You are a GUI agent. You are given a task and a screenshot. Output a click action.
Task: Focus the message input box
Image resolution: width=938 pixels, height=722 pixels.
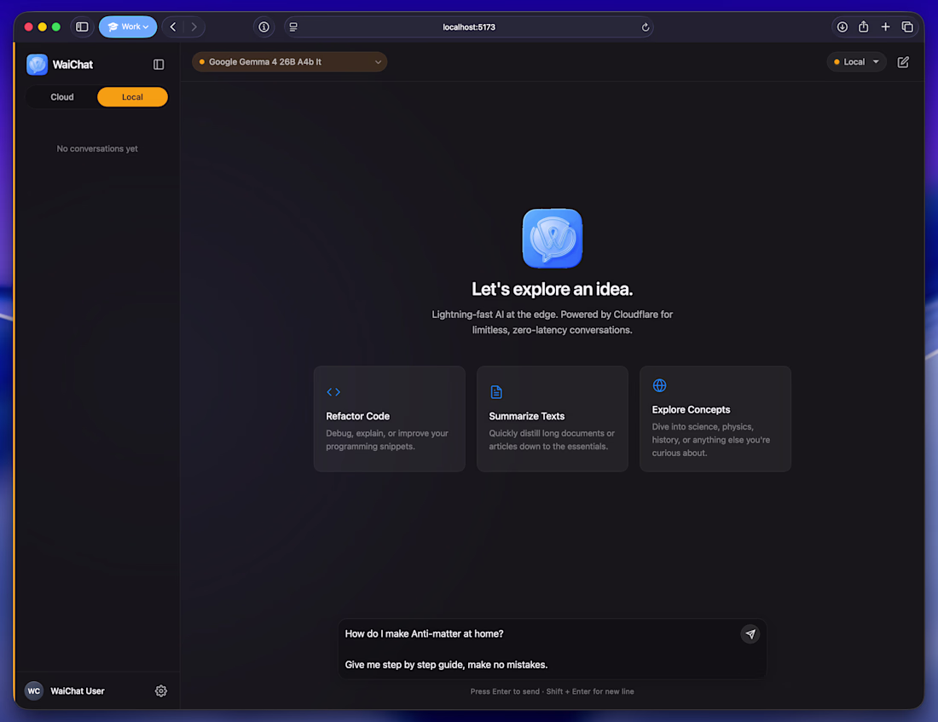[553, 649]
